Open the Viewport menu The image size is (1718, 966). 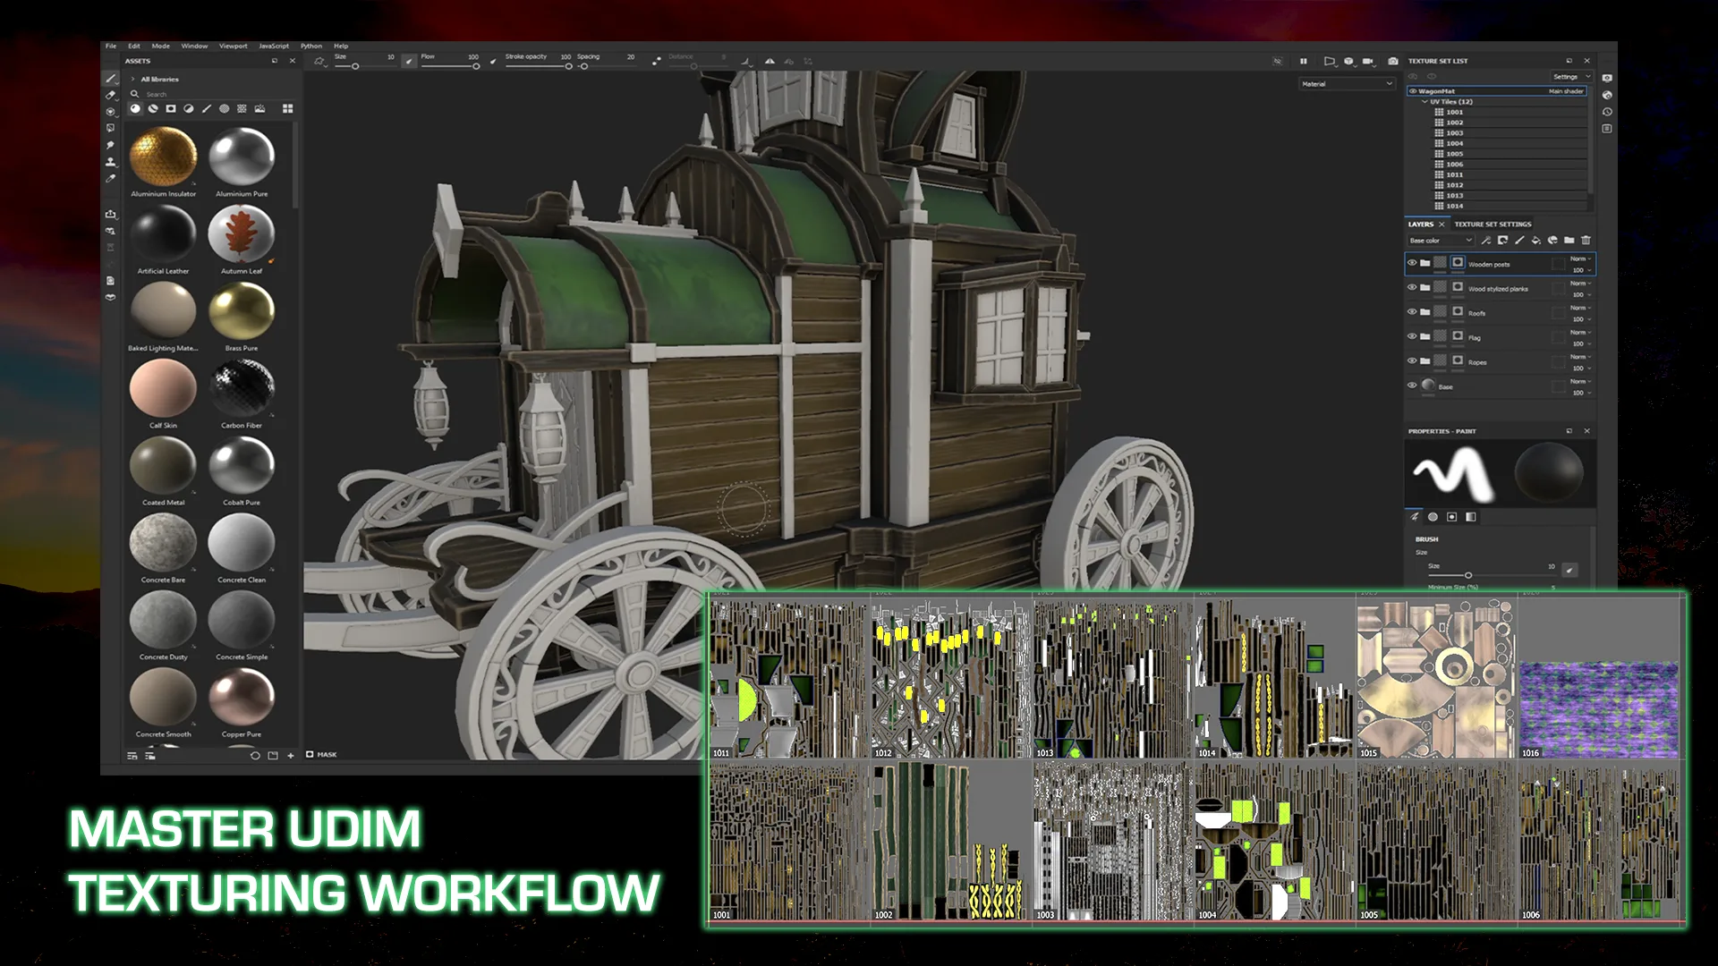tap(233, 46)
